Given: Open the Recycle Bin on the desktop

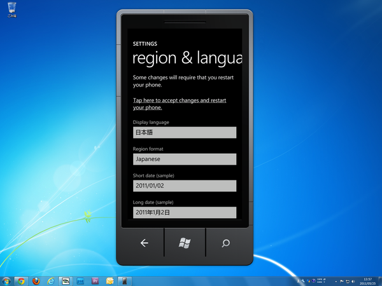Looking at the screenshot, I should point(11,10).
